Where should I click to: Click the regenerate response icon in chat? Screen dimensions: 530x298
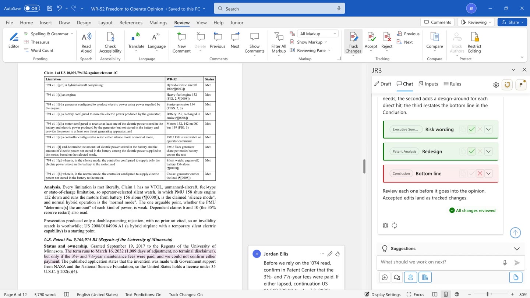[x=395, y=226]
